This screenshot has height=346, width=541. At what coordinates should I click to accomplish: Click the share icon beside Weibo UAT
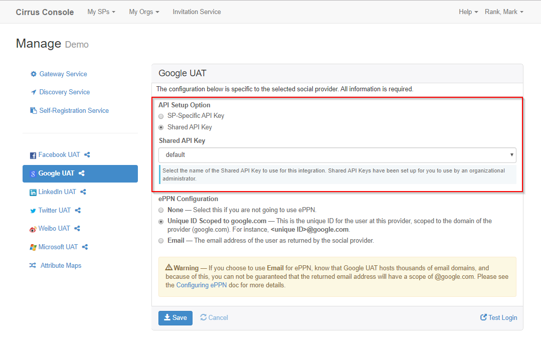(x=77, y=228)
